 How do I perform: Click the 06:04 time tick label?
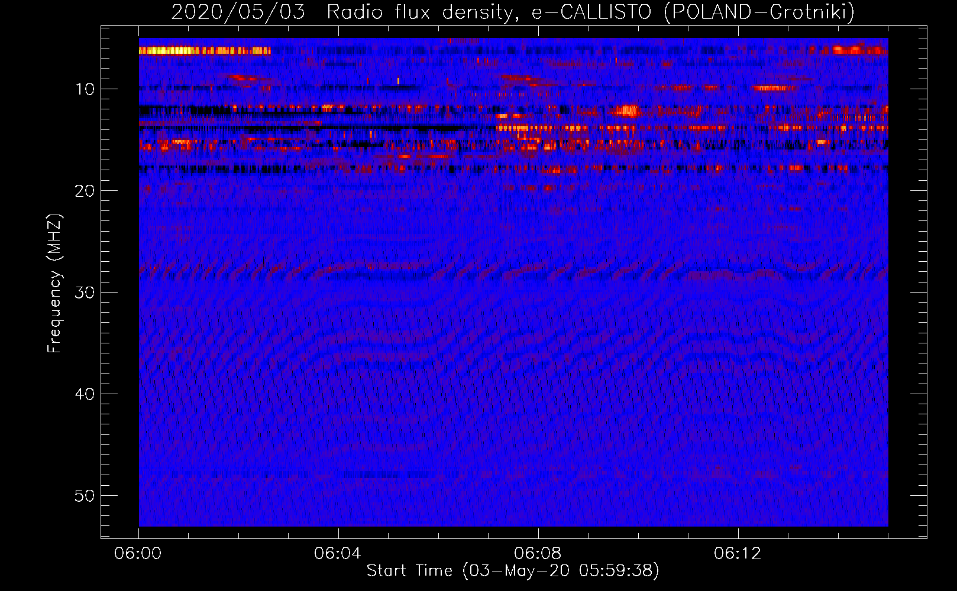coord(338,554)
